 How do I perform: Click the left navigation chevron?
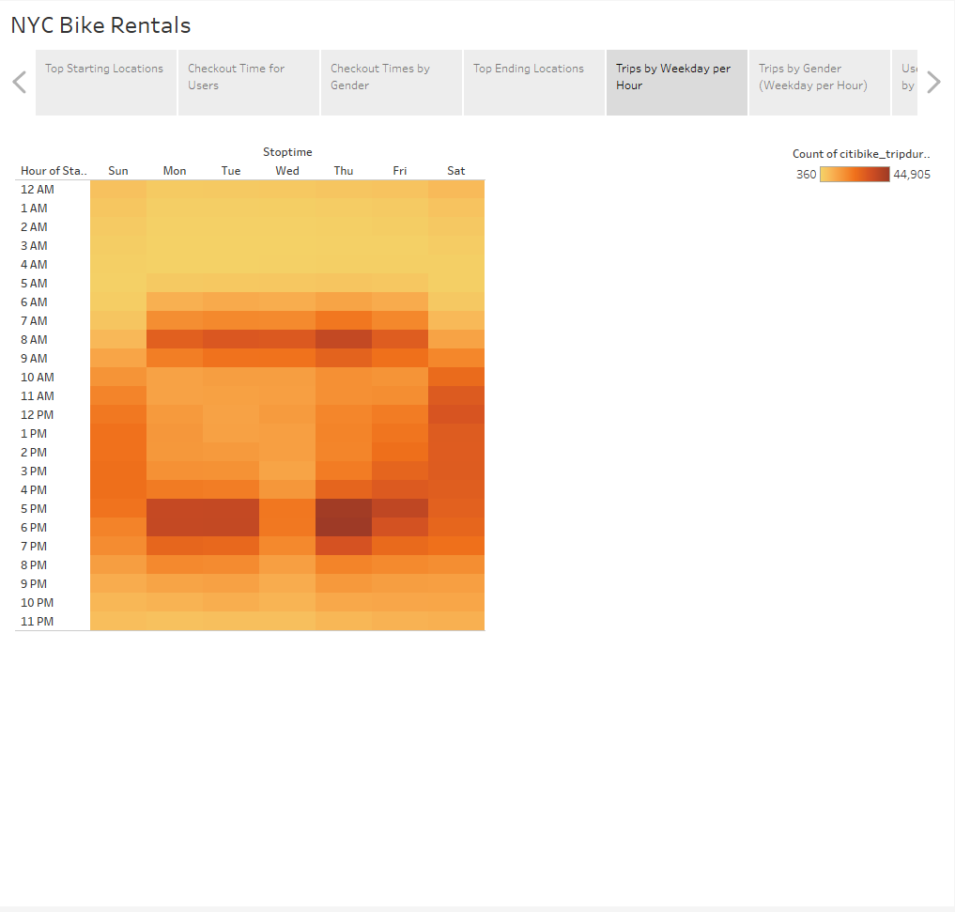point(18,82)
